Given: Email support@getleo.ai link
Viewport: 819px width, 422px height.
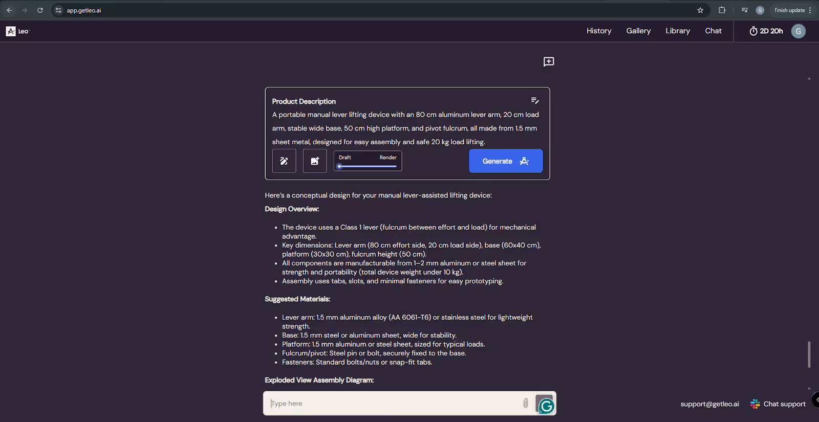Looking at the screenshot, I should point(709,404).
